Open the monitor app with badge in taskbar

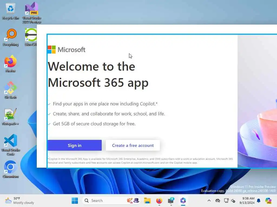pos(171,201)
